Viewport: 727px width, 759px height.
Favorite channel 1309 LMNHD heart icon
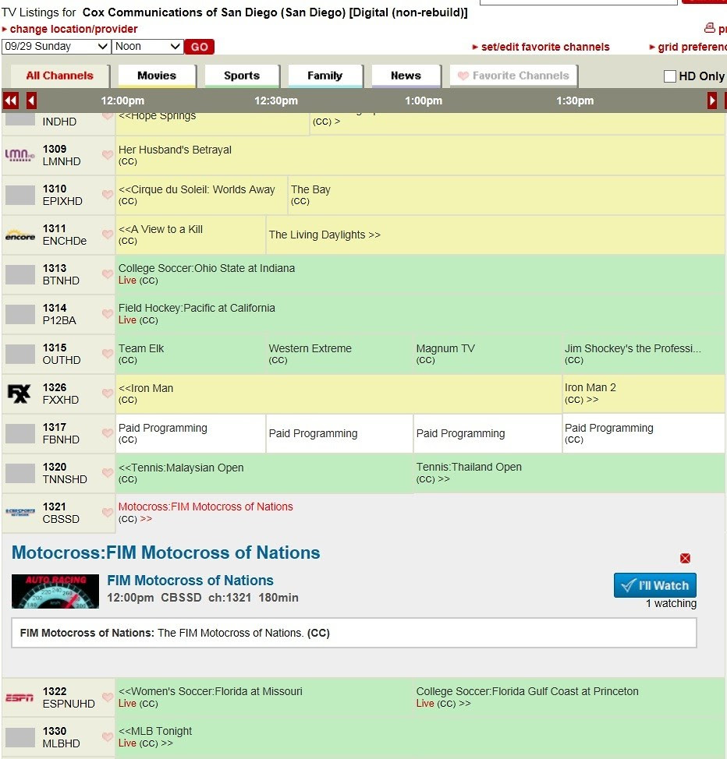108,155
